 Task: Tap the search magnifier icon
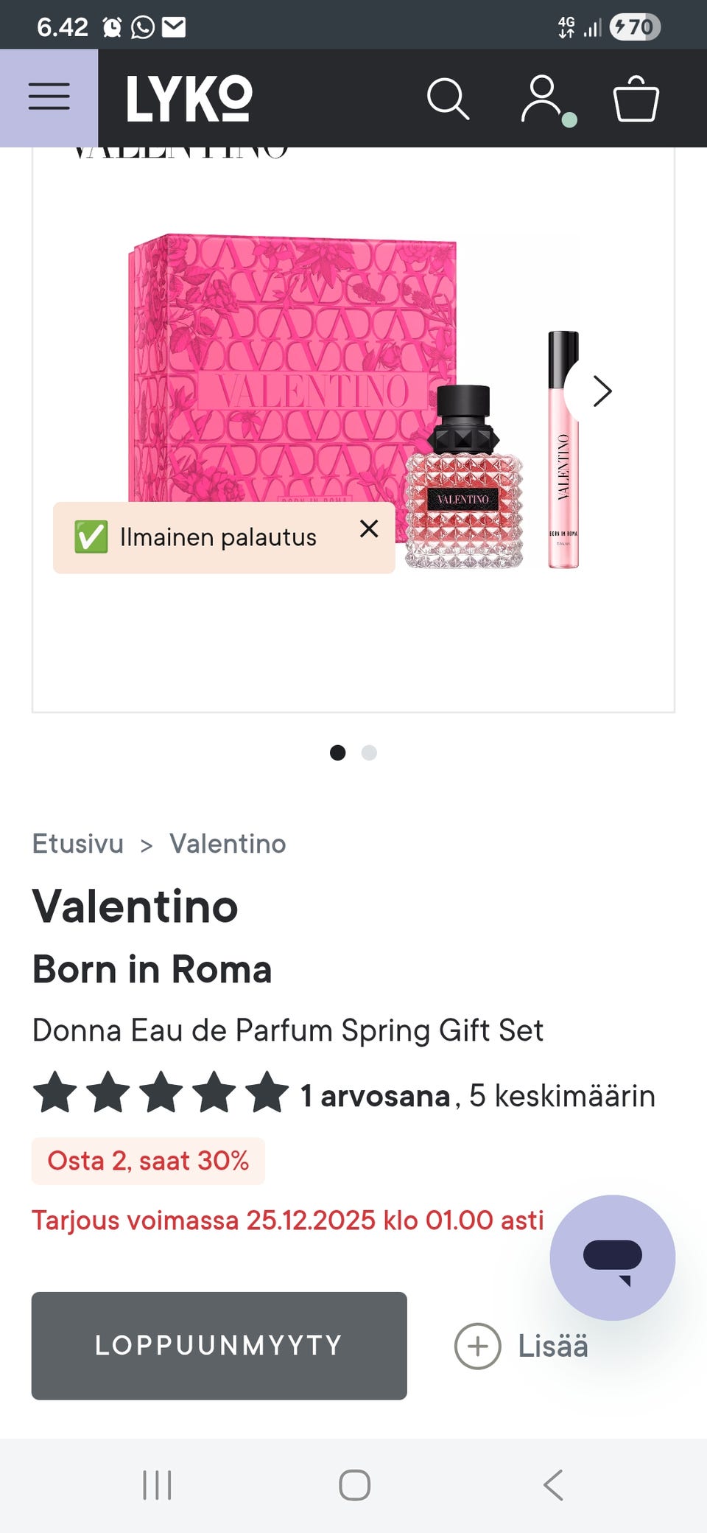pyautogui.click(x=448, y=98)
